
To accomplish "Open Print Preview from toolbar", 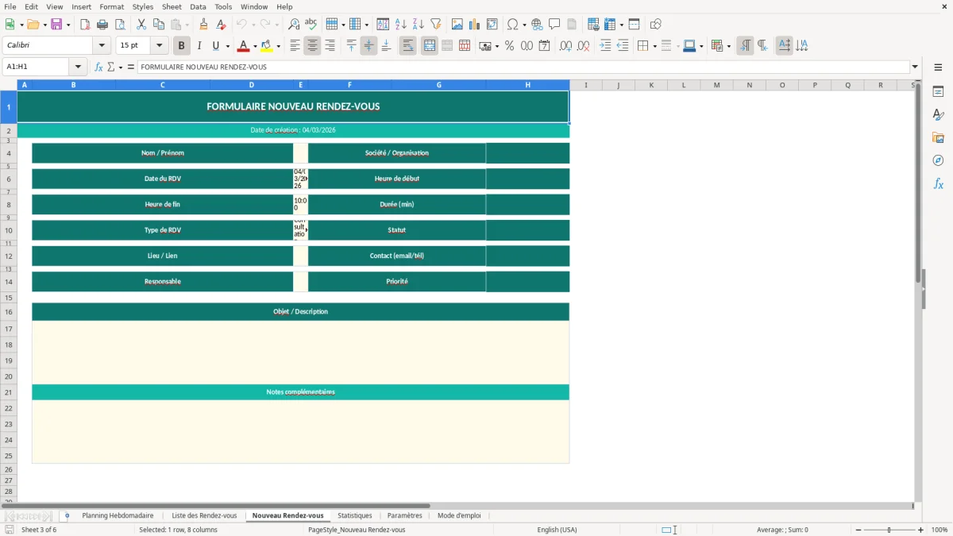I will (120, 25).
